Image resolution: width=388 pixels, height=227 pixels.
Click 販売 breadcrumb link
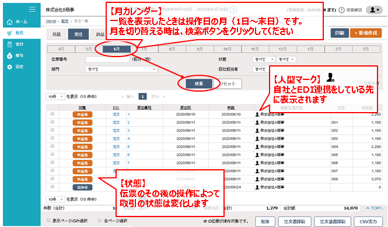(x=65, y=21)
